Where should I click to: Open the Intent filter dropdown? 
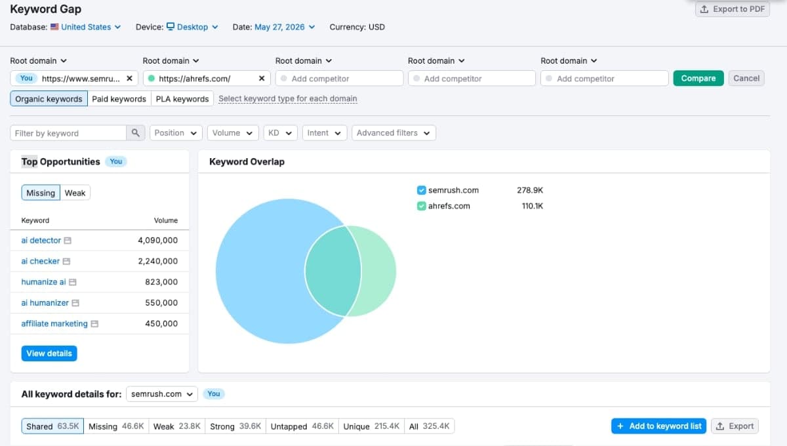click(x=325, y=133)
